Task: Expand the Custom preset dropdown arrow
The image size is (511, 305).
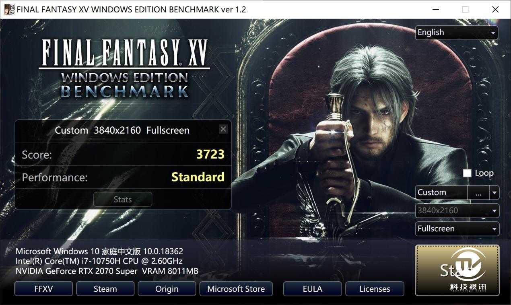Action: 495,193
